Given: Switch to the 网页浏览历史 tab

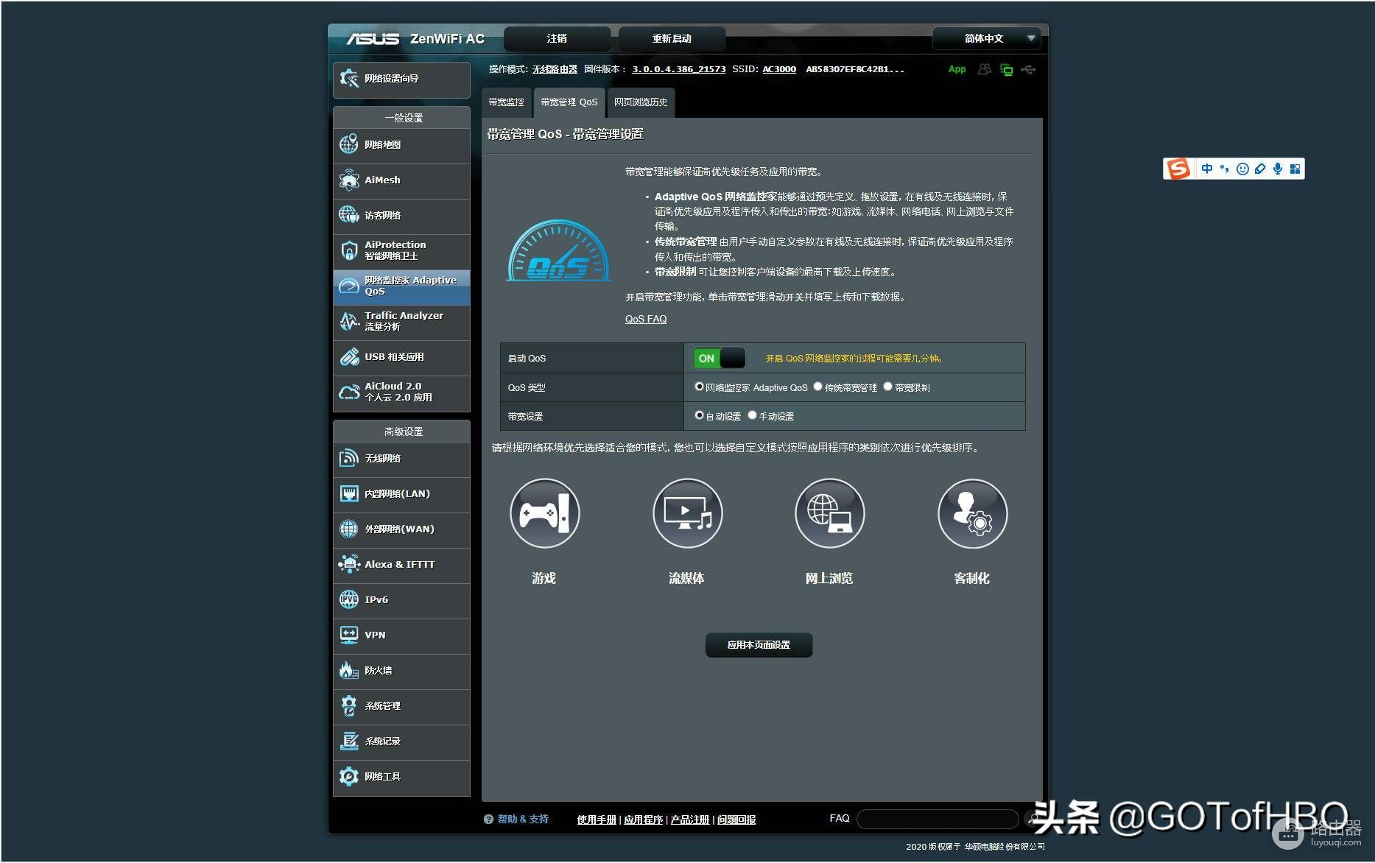Looking at the screenshot, I should click(x=641, y=102).
